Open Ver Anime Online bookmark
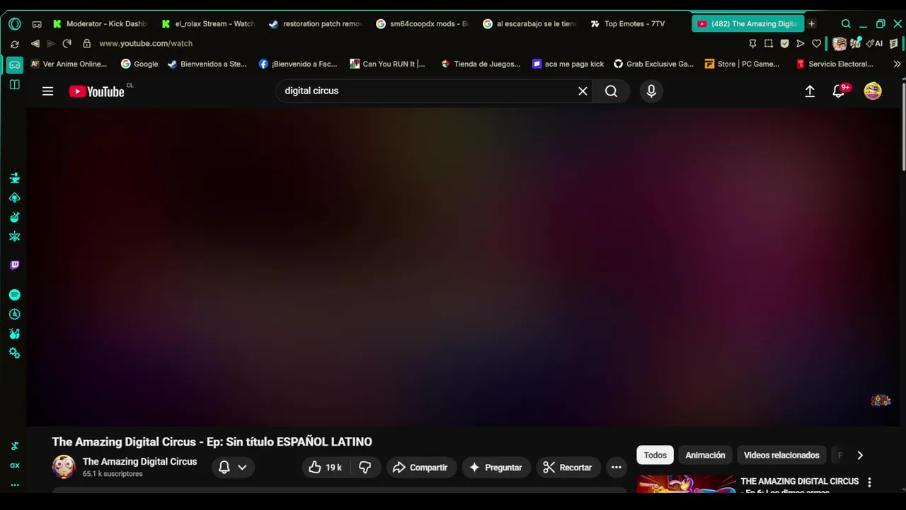Viewport: 906px width, 510px height. pyautogui.click(x=68, y=64)
